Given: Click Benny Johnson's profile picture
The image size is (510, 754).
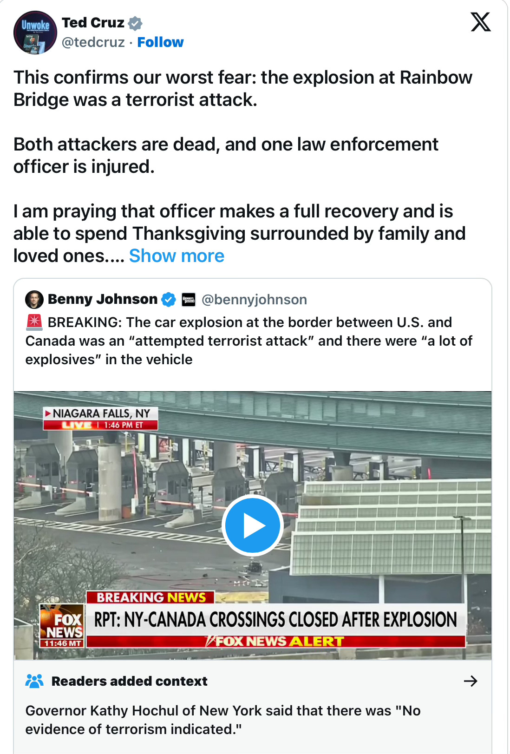Looking at the screenshot, I should (34, 300).
